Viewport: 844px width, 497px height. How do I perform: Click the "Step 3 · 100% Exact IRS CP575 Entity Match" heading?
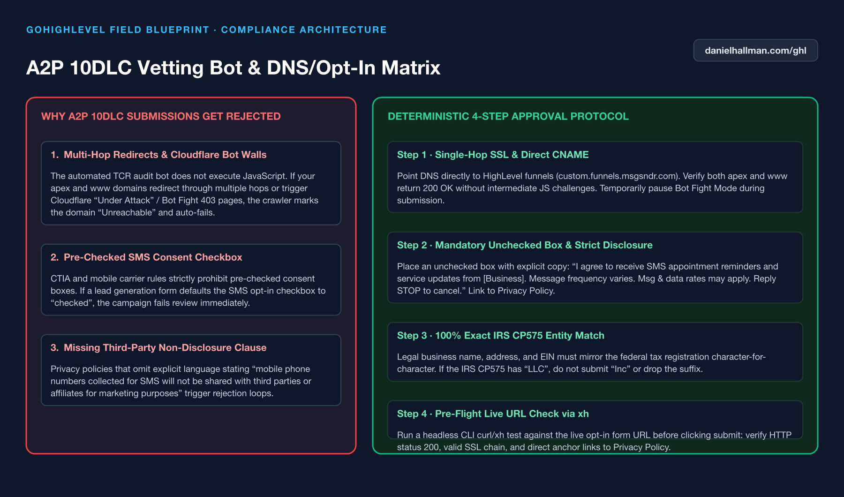coord(500,336)
